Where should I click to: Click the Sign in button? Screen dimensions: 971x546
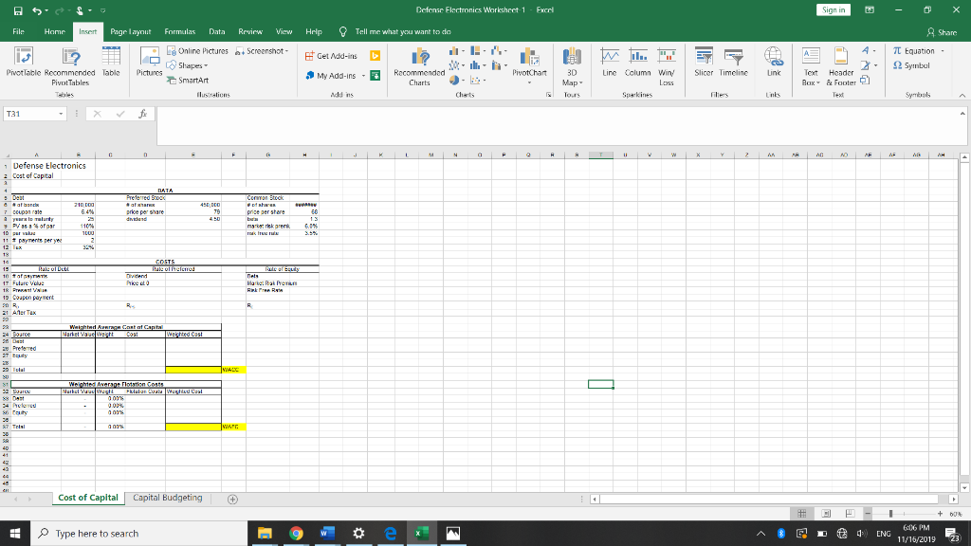pyautogui.click(x=833, y=9)
